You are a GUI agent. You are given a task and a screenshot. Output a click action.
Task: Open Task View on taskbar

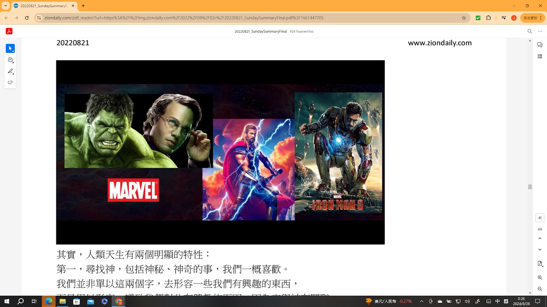click(x=34, y=301)
